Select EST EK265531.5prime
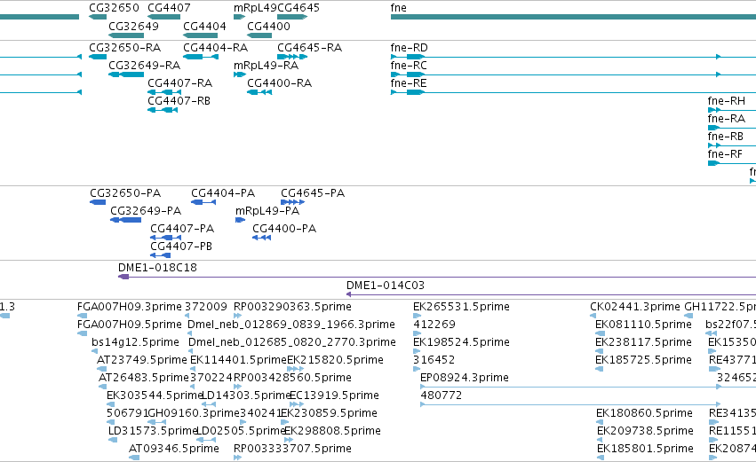This screenshot has width=756, height=462. pyautogui.click(x=461, y=307)
